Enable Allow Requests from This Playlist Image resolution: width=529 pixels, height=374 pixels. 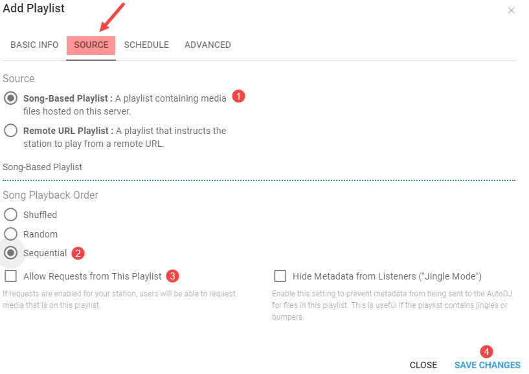click(x=11, y=276)
